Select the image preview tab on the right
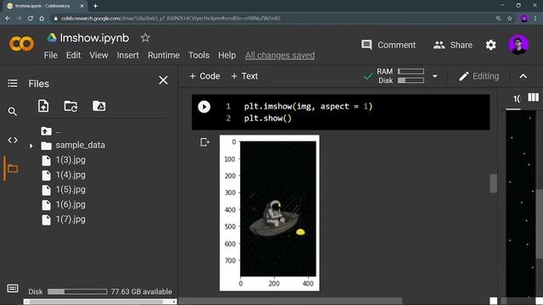 516,99
